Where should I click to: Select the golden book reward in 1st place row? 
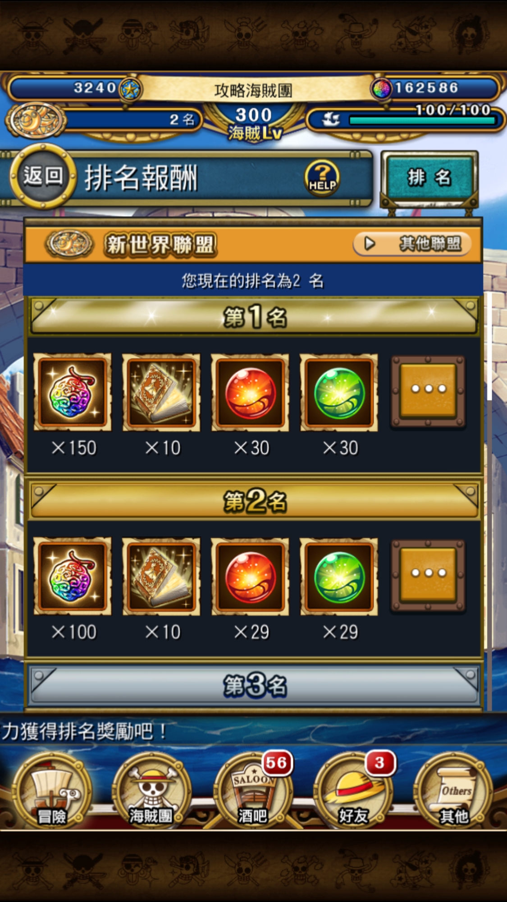coord(161,392)
